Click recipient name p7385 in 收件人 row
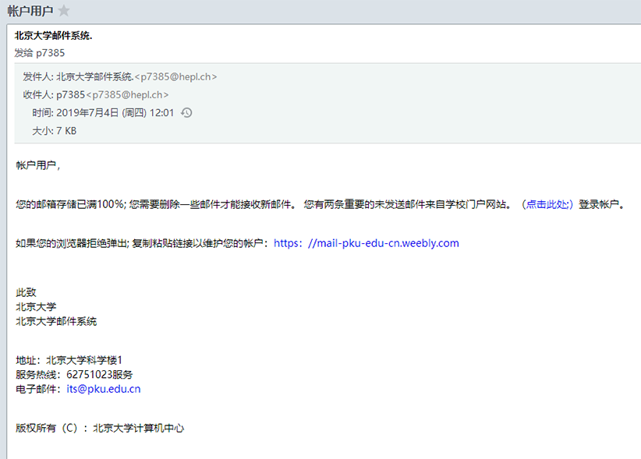 coord(70,94)
